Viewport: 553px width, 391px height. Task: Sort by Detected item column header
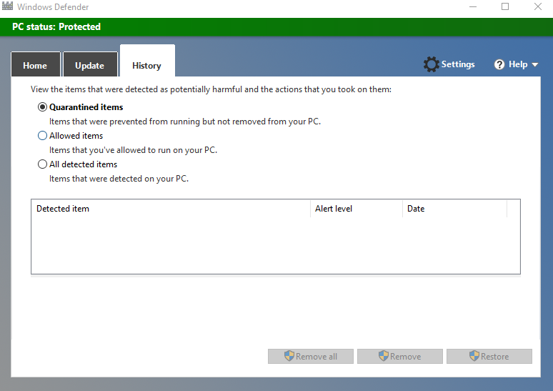tap(171, 209)
